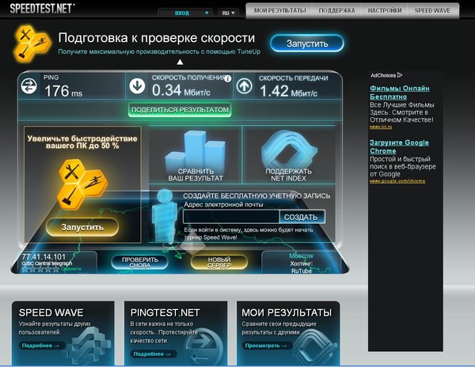
Task: Click the yellow TuneUp hexagon ad icon
Action: pyautogui.click(x=82, y=185)
